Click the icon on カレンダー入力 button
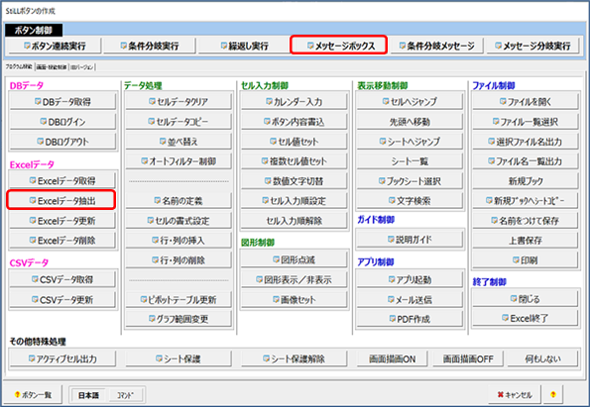 pos(269,101)
